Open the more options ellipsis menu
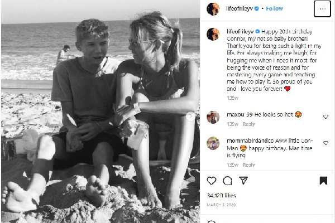 click(323, 9)
